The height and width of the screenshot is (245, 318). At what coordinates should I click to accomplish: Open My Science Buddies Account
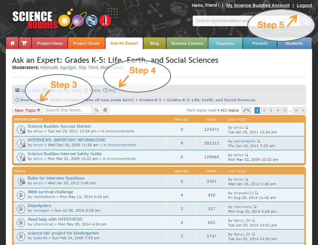[258, 5]
